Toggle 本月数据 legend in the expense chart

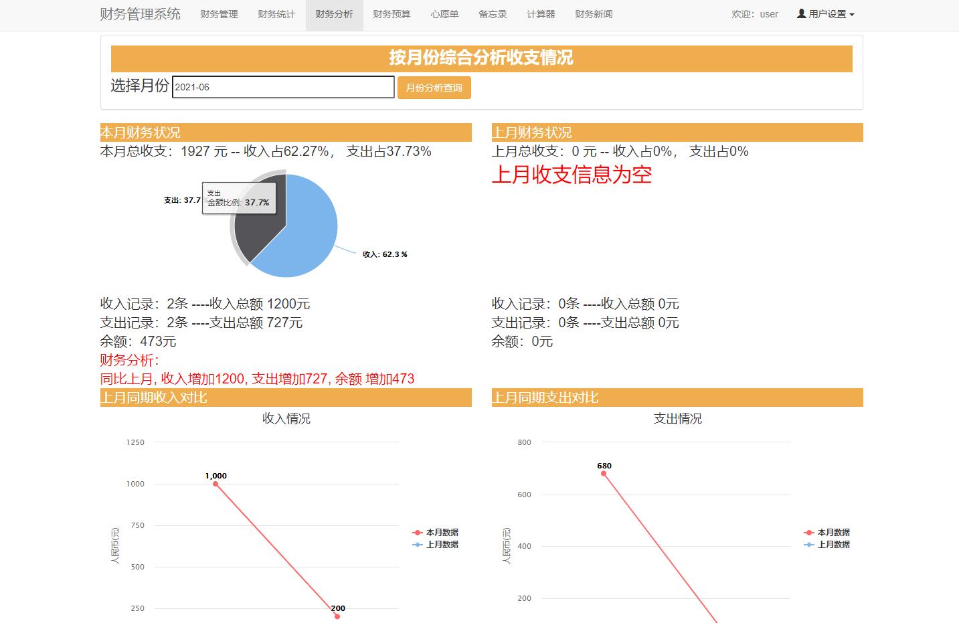[834, 532]
